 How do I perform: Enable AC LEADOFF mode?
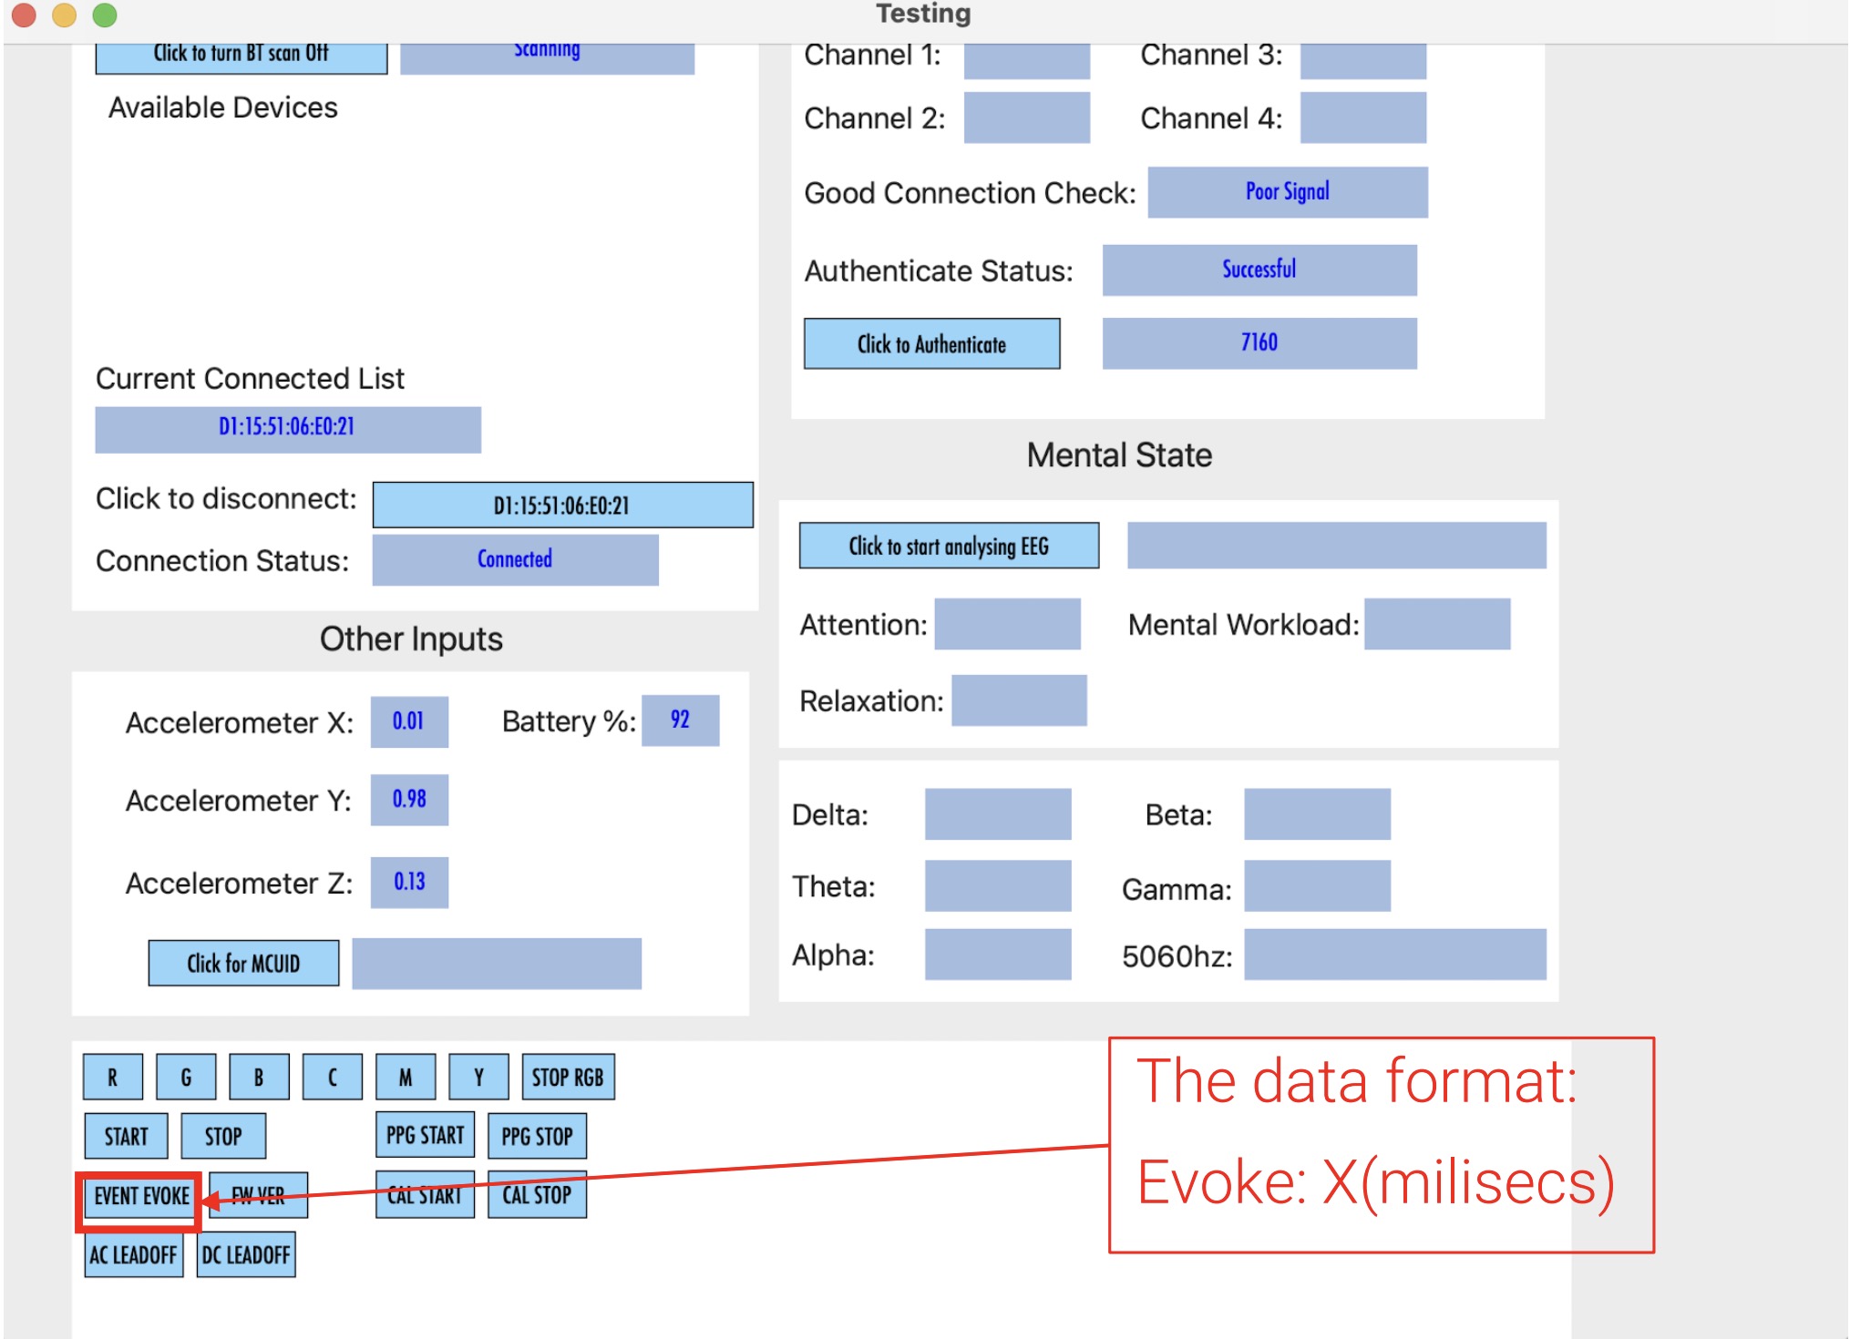pyautogui.click(x=133, y=1255)
